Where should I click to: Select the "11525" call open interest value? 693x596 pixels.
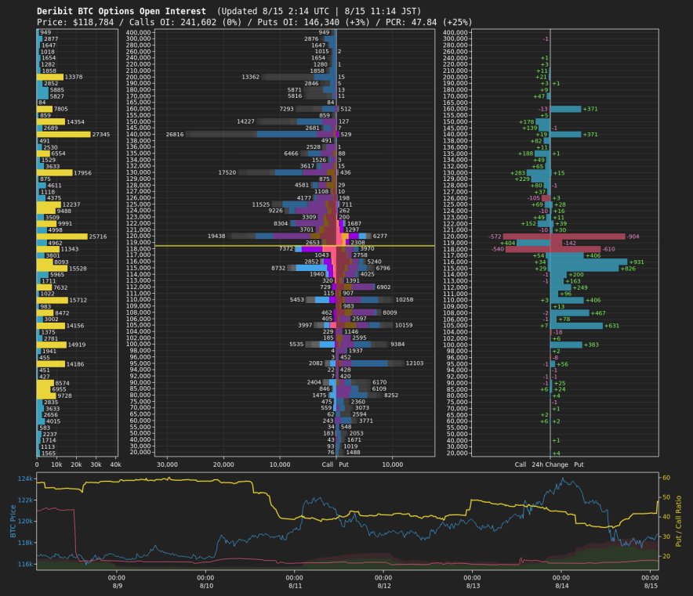point(261,204)
